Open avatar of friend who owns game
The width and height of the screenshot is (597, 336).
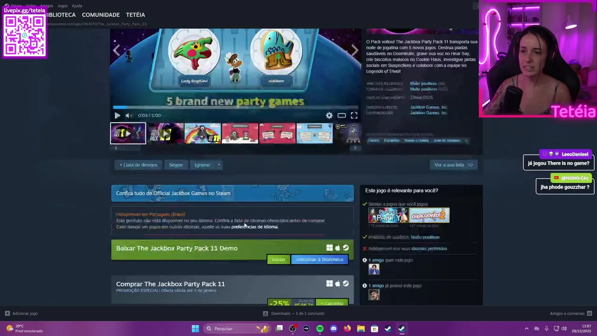[x=374, y=295]
